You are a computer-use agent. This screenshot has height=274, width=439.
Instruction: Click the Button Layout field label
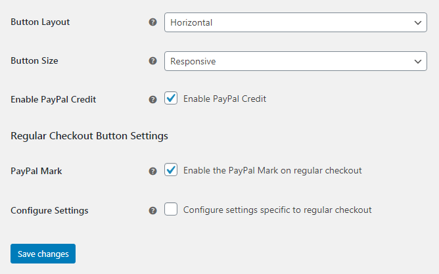40,22
